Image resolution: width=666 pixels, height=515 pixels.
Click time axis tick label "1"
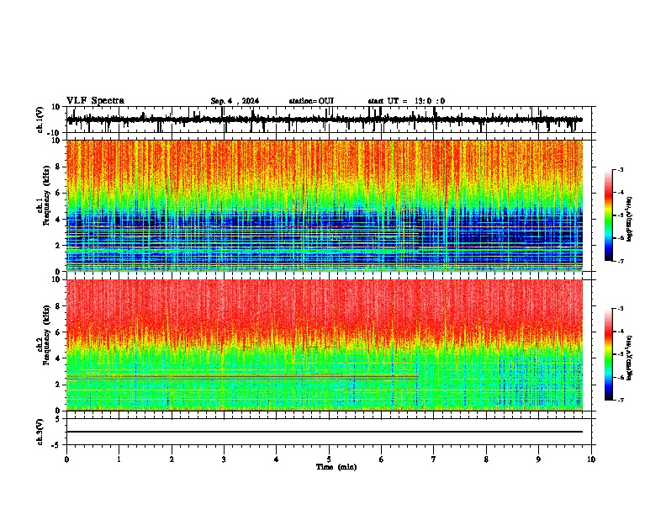click(119, 459)
